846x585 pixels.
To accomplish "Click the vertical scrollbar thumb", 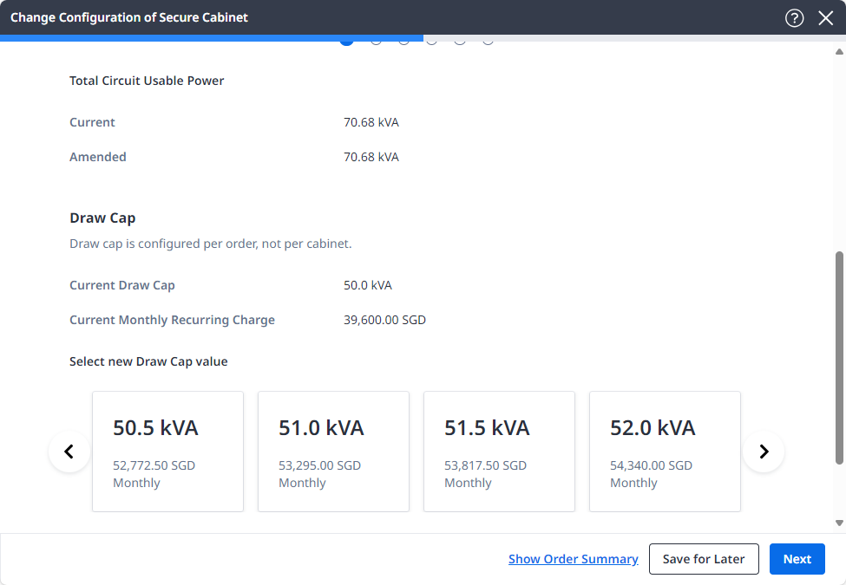I will [839, 358].
